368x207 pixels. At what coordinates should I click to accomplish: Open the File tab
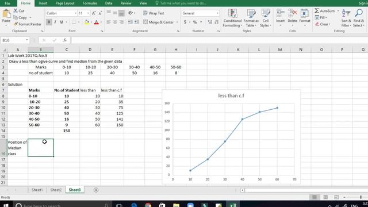point(7,3)
